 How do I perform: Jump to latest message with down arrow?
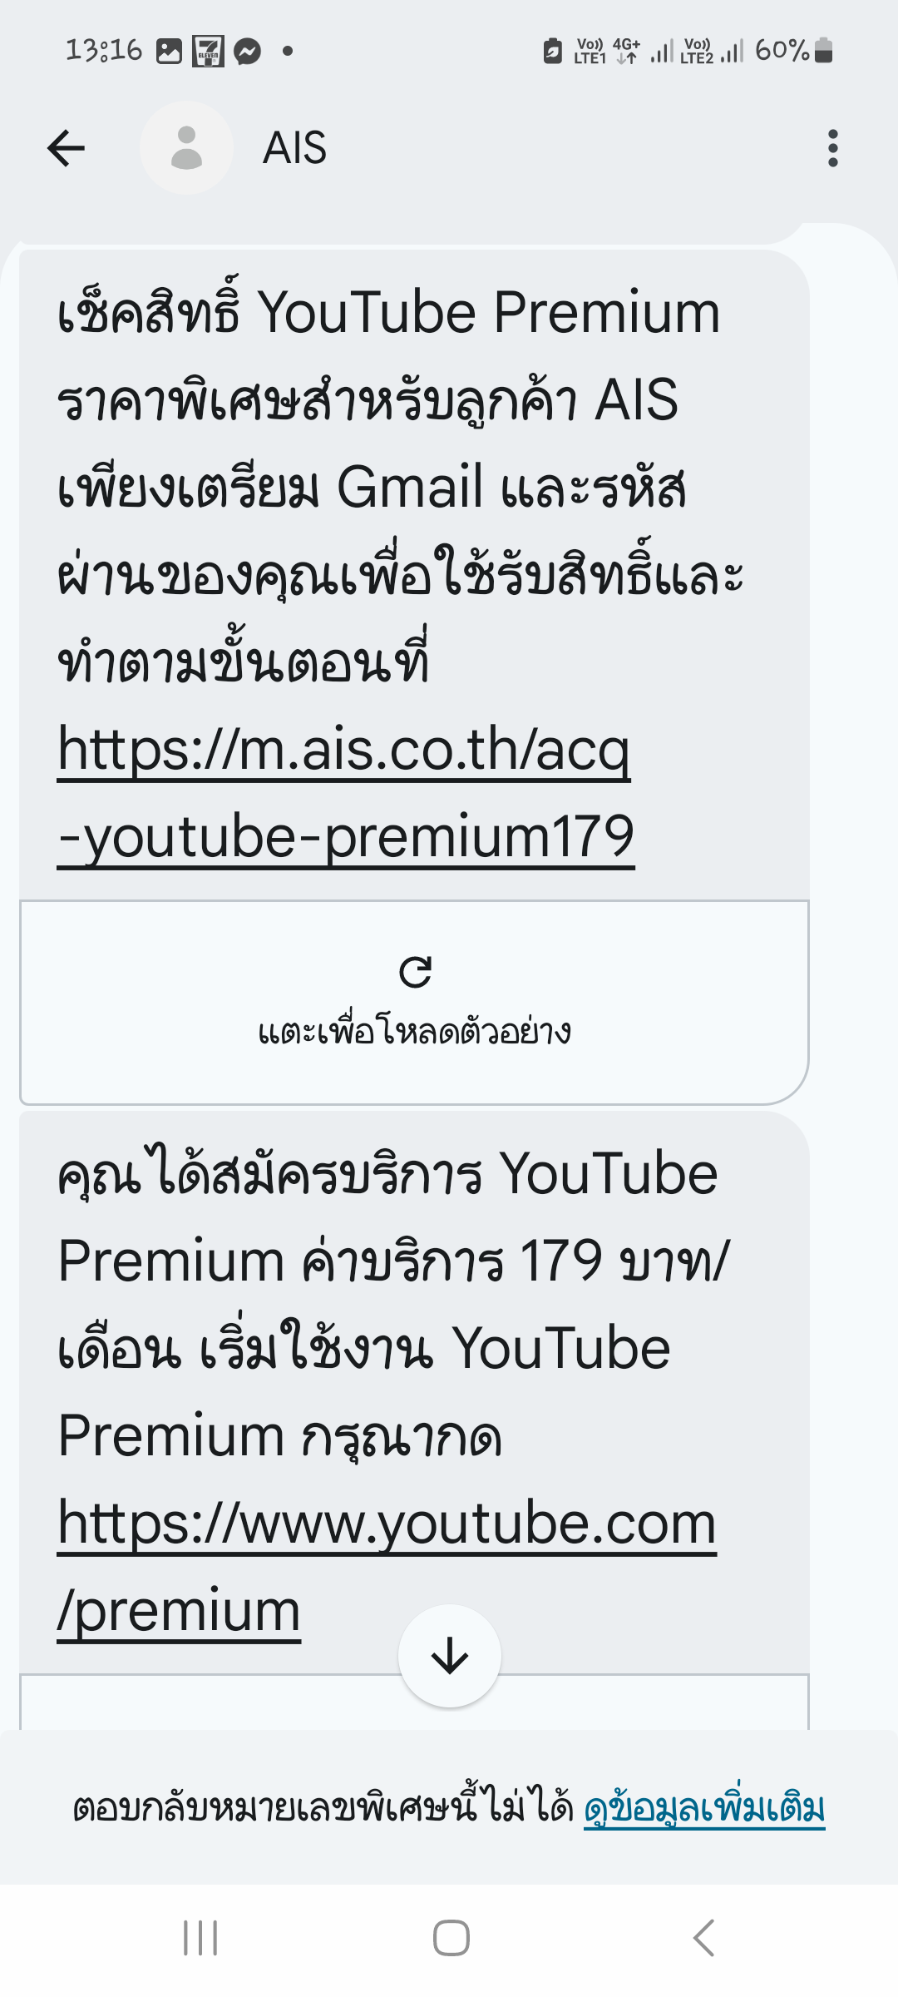pos(450,1656)
